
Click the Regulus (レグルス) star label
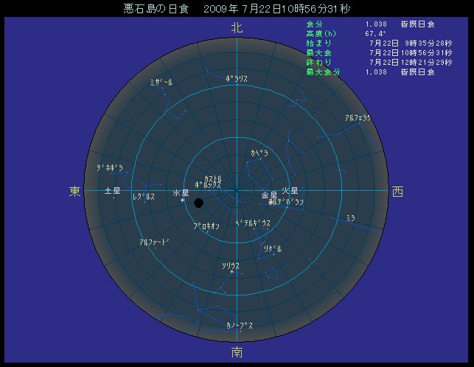(144, 198)
